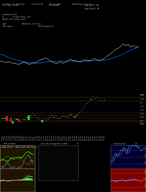The width and height of the screenshot is (146, 192).
Task: Click the empty Intra Day Trading Price panel
Action: tap(58, 163)
